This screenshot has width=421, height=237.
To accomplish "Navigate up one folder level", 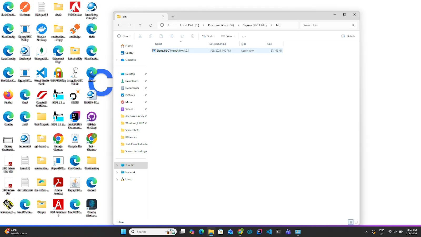I will 140,25.
